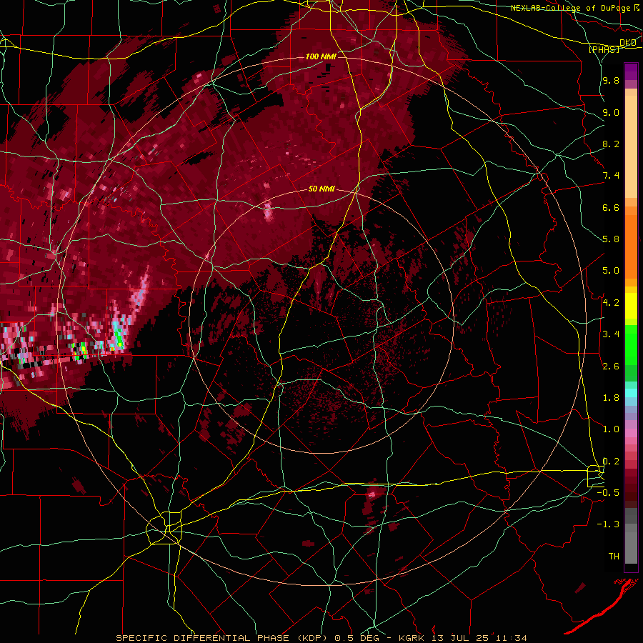Click the 9.8 scale value

click(611, 81)
